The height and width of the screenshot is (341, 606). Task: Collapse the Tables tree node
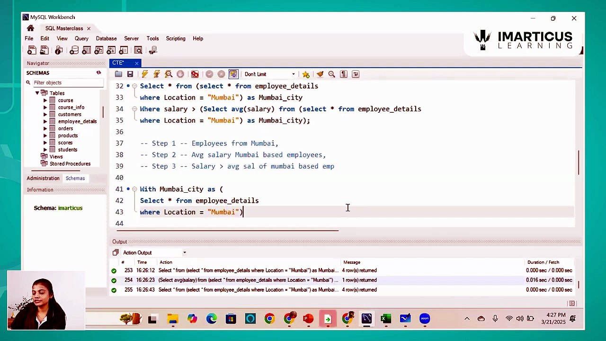(37, 93)
